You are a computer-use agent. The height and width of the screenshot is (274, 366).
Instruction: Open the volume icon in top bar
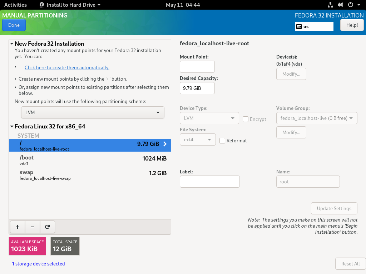[340, 5]
